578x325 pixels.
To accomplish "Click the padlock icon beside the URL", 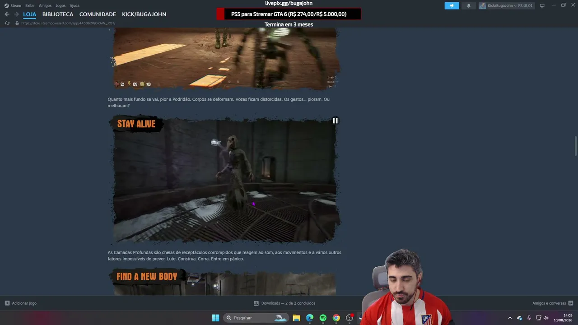I will [x=17, y=23].
